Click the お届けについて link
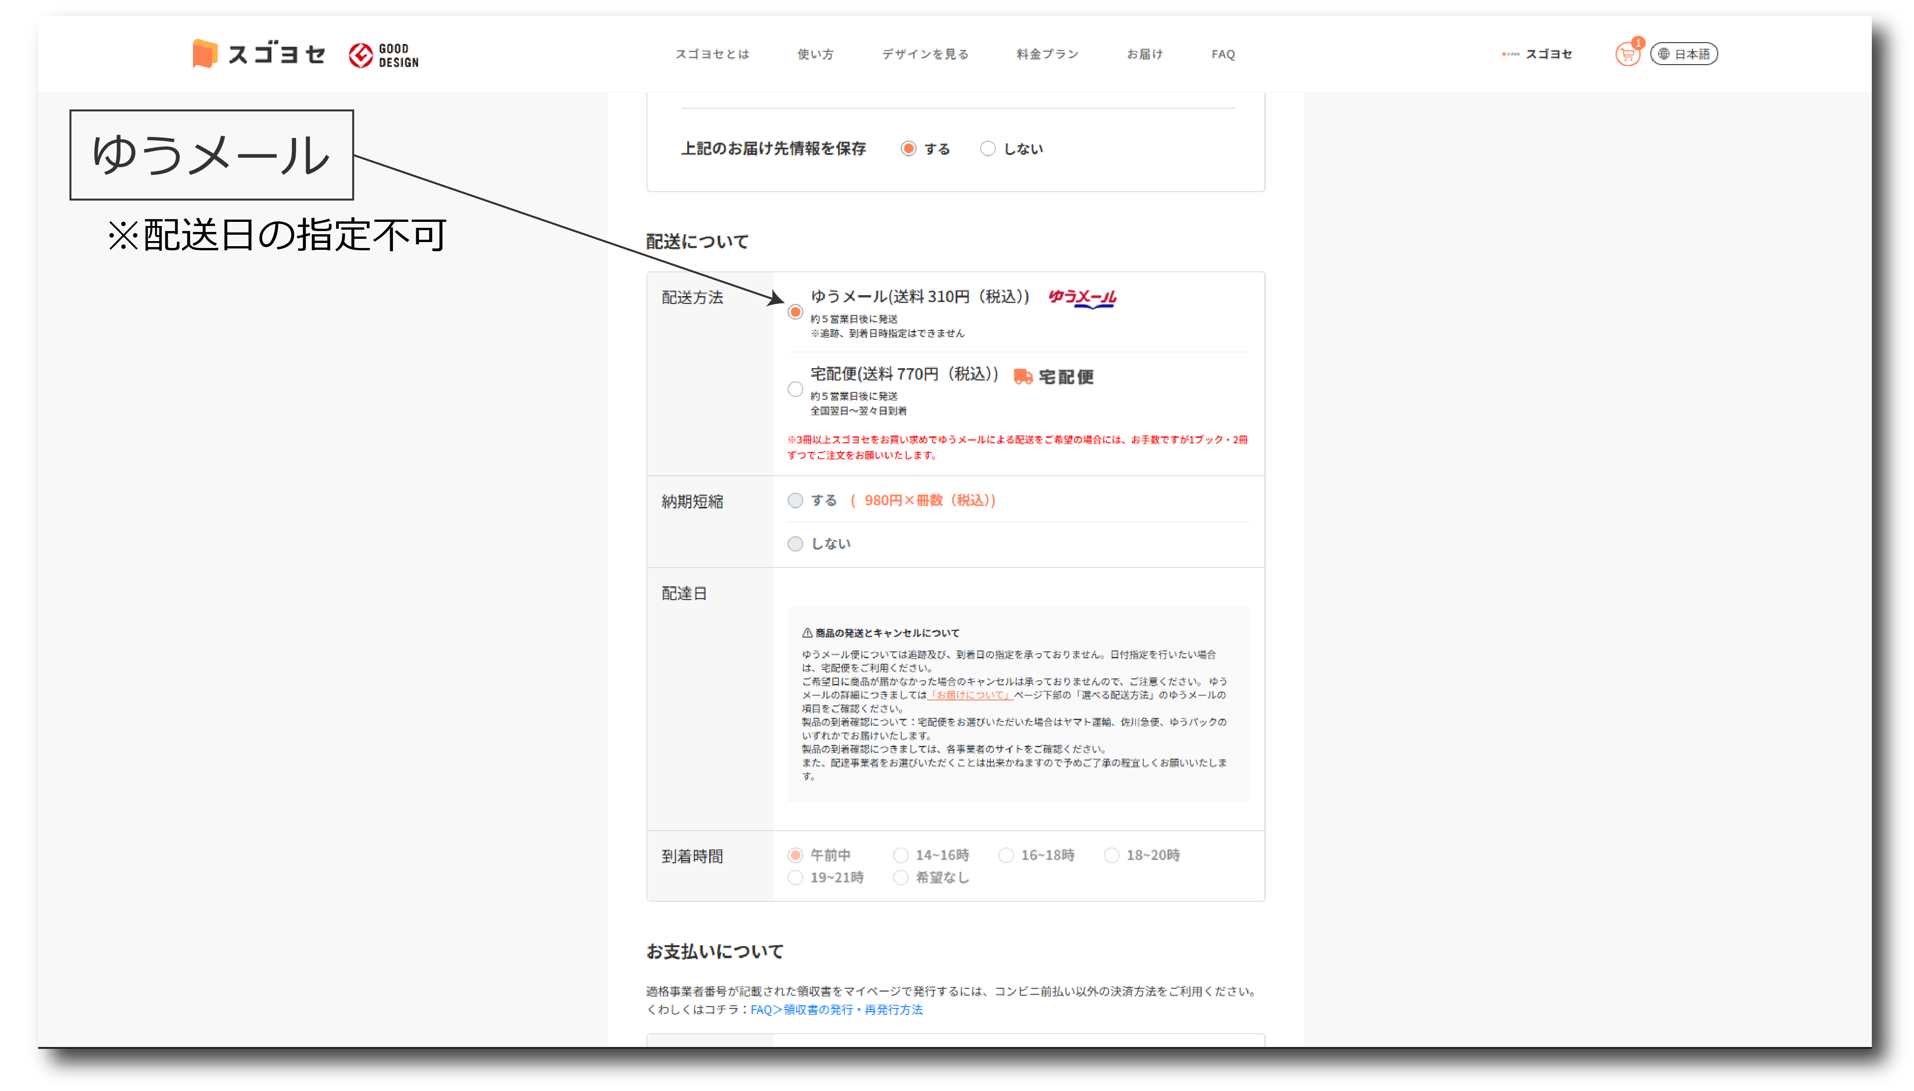The image size is (1914, 1091). coord(971,695)
